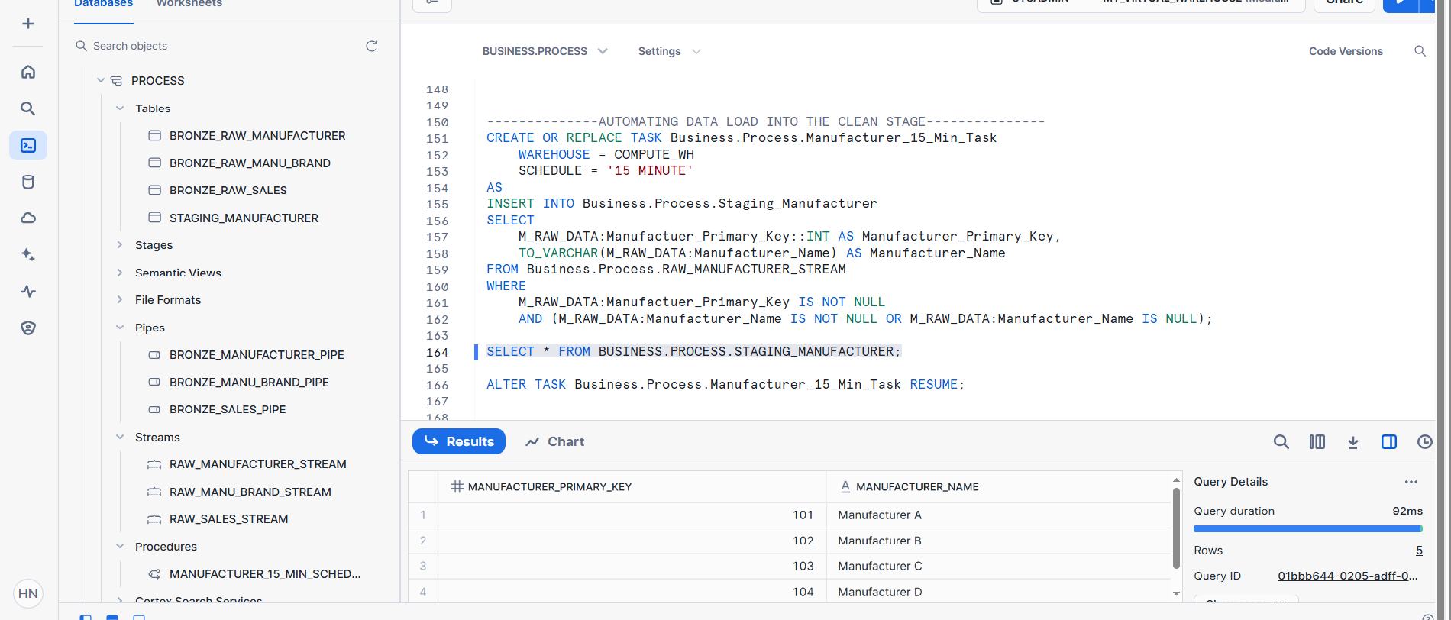1451x620 pixels.
Task: Expand the Semantic Views group
Action: pos(120,273)
